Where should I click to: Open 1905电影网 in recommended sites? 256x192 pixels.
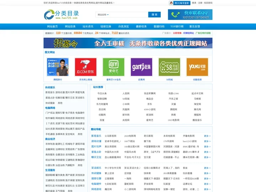pyautogui.click(x=174, y=120)
